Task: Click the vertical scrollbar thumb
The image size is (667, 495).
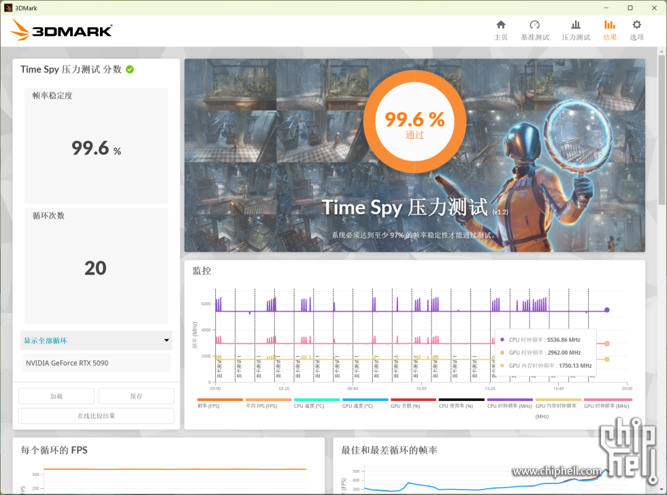Action: point(662,130)
